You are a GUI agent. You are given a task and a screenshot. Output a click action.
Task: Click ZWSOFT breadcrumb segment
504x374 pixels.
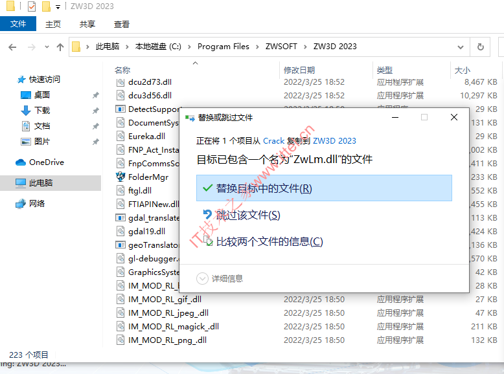281,47
